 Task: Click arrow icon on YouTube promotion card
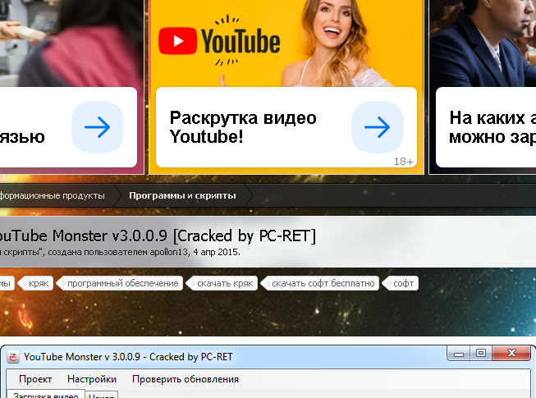pyautogui.click(x=377, y=127)
